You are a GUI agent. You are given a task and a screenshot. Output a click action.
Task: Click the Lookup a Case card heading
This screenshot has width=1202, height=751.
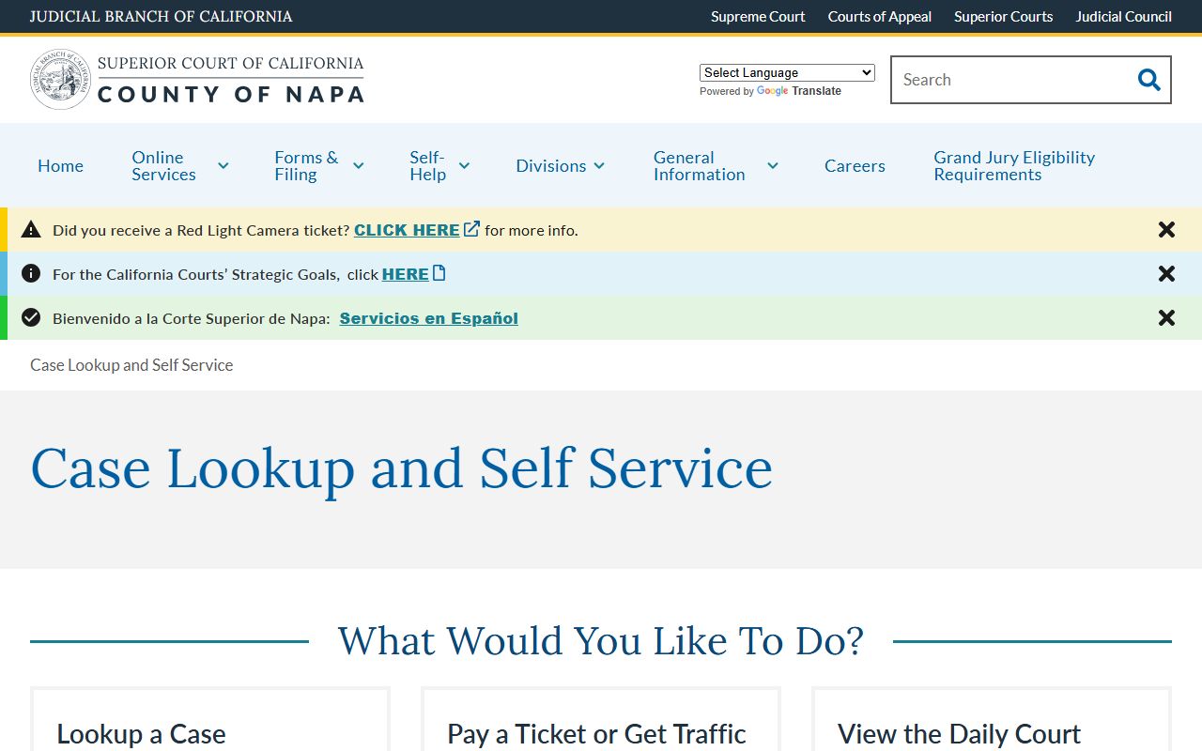pyautogui.click(x=141, y=734)
